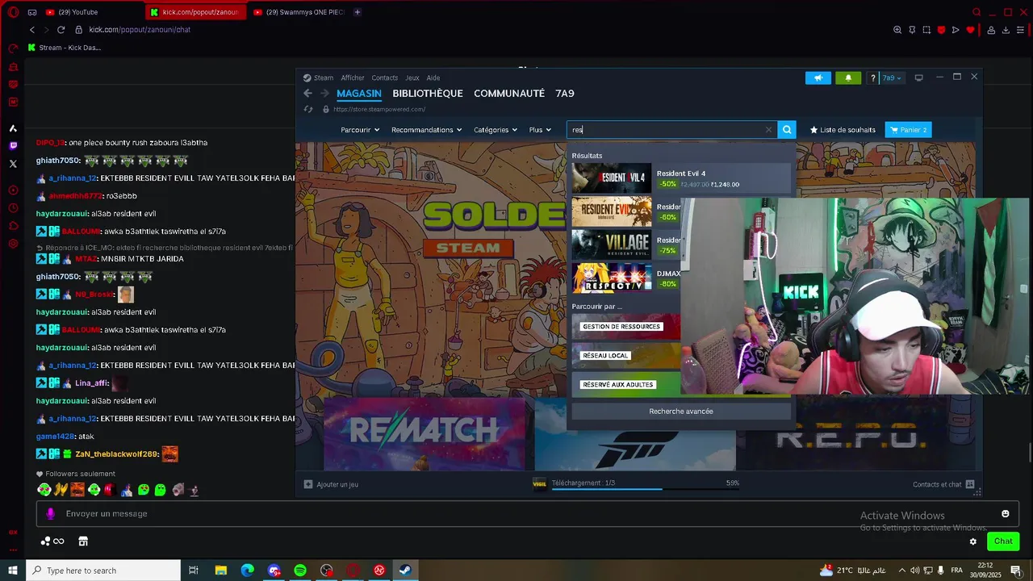
Task: Open Opera downloads icon
Action: point(1006,30)
